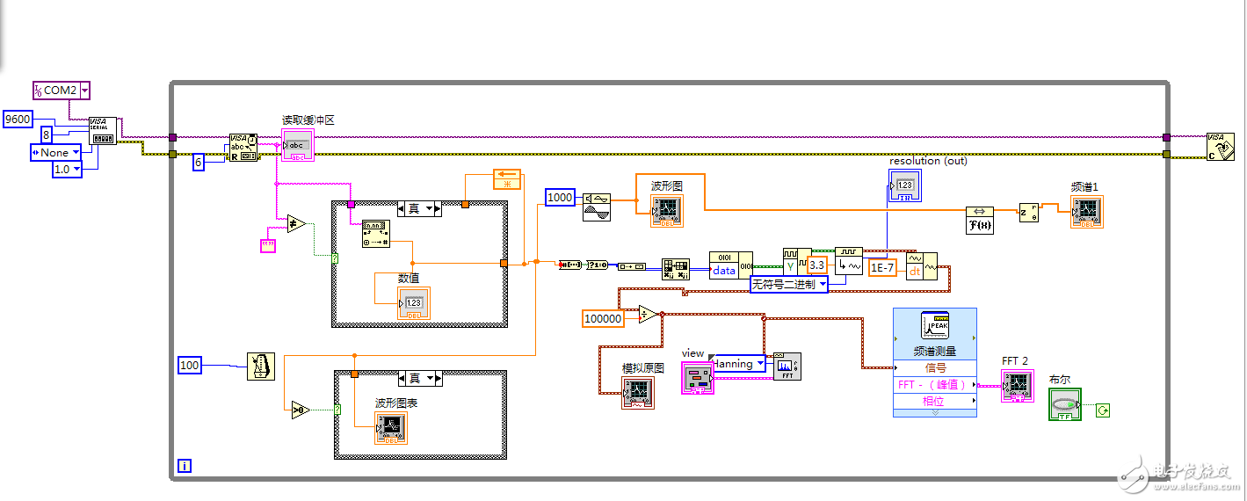Click the 1E-7 dt constant
This screenshot has height=501, width=1247.
882,268
